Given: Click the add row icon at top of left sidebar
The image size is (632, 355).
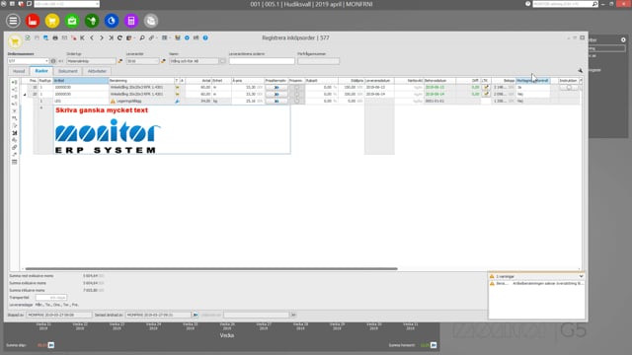Looking at the screenshot, I should [15, 82].
